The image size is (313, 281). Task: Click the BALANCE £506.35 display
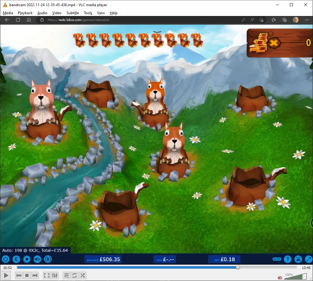click(103, 259)
